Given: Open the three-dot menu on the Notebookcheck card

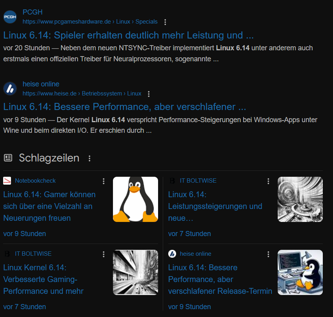Looking at the screenshot, I should tap(104, 181).
